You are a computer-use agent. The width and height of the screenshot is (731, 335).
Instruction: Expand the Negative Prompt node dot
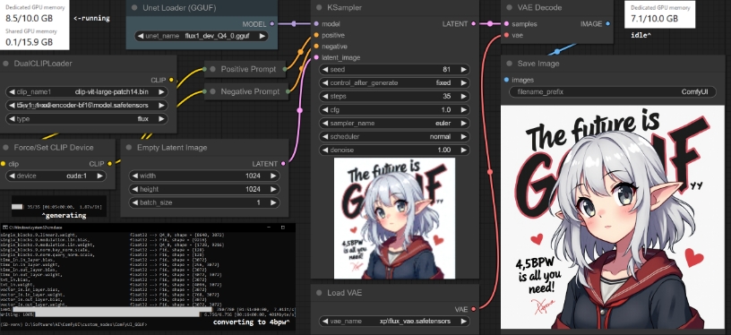(x=212, y=91)
